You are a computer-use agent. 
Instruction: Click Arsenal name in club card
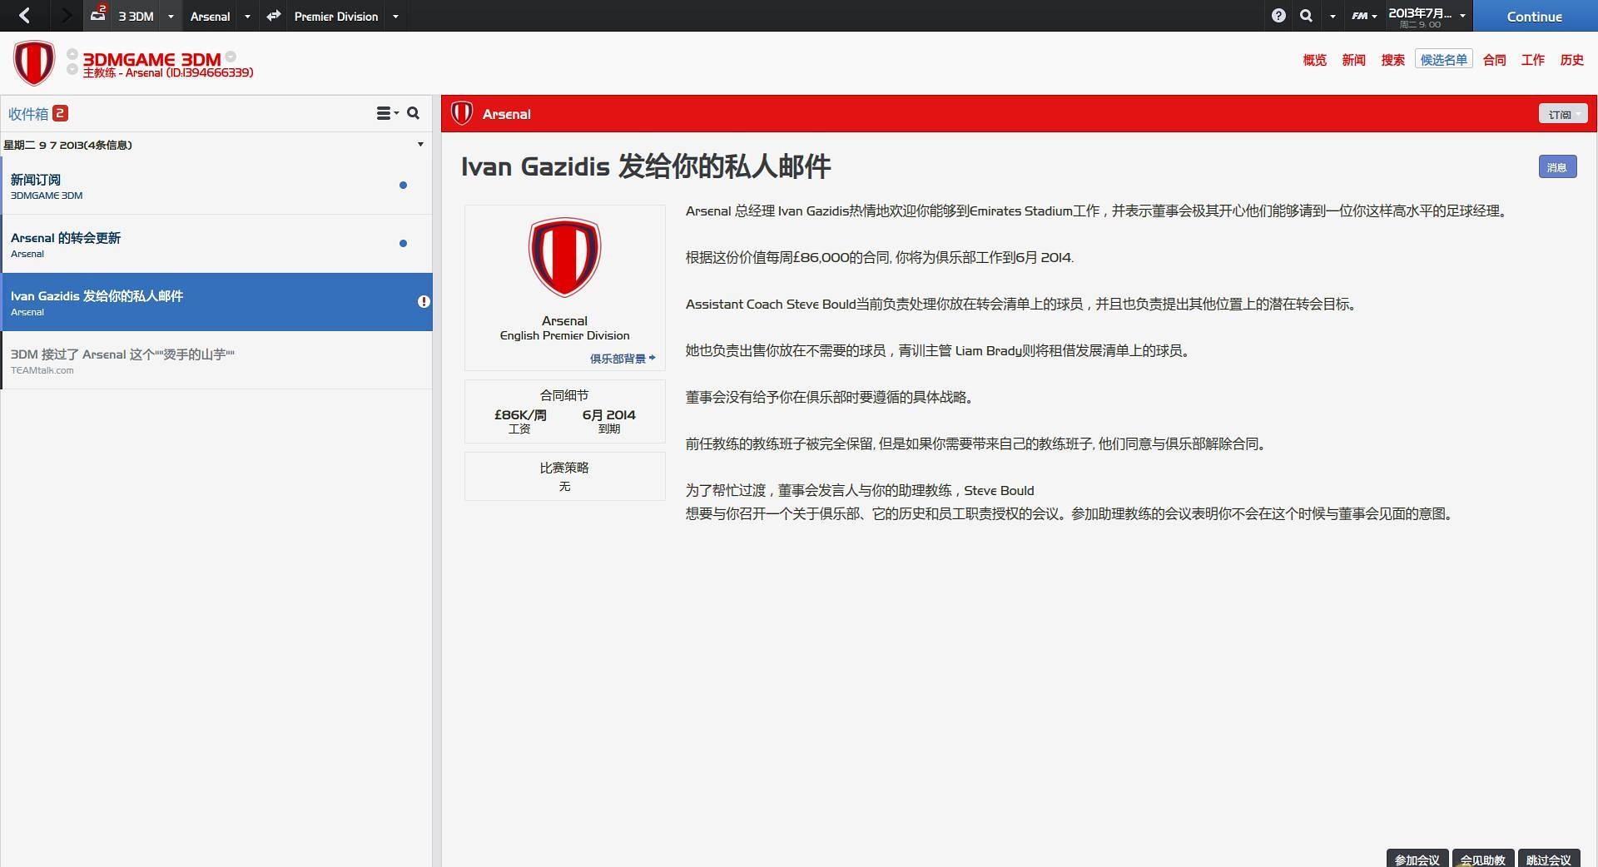point(564,320)
